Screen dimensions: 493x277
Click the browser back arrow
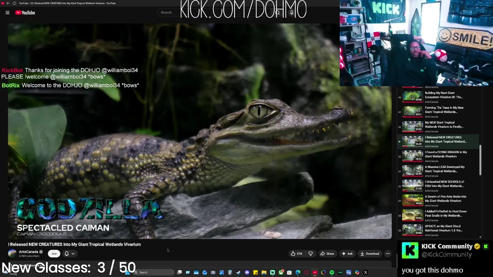click(x=8, y=3)
